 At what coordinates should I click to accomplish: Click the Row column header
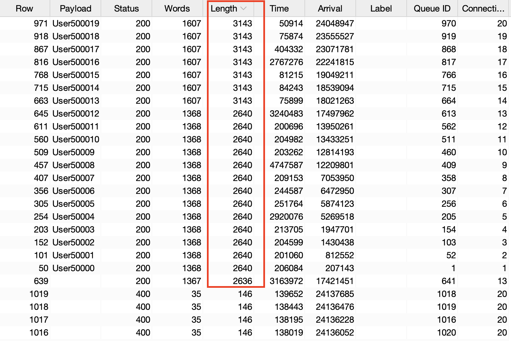24,8
